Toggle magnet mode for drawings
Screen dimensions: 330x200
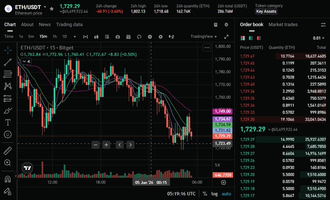point(8,179)
